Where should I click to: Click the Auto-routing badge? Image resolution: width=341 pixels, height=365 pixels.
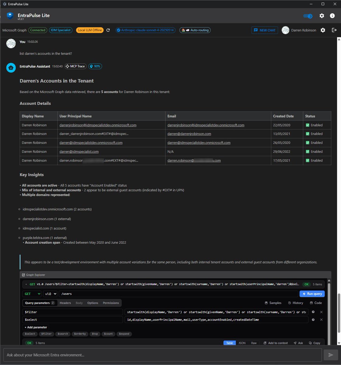point(195,30)
